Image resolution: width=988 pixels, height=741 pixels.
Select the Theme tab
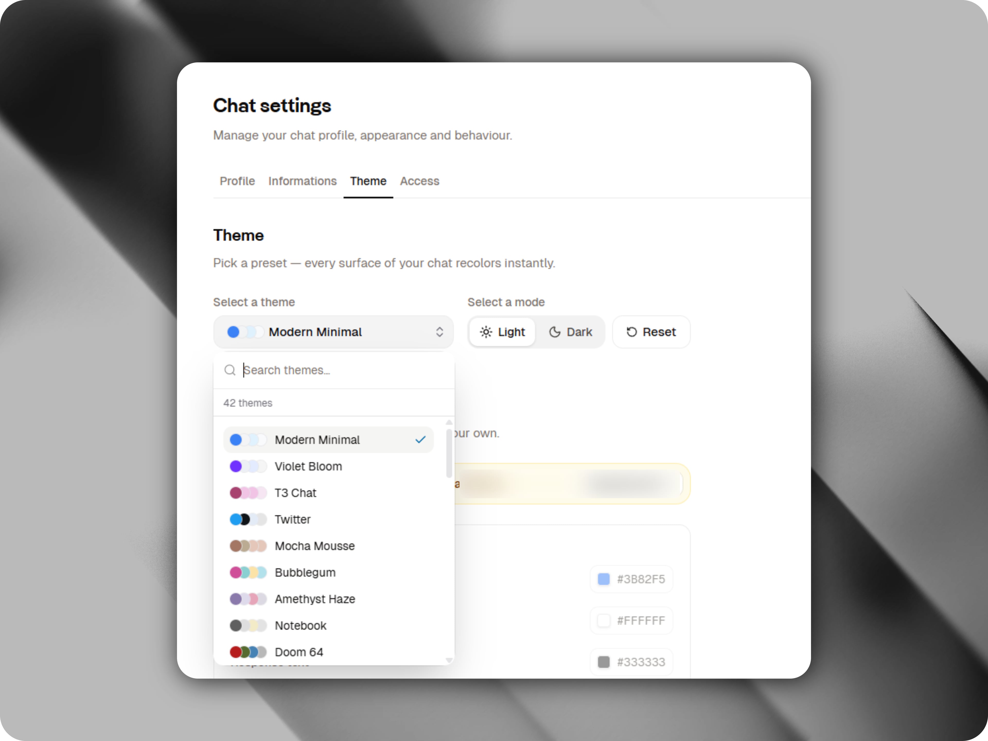point(368,181)
